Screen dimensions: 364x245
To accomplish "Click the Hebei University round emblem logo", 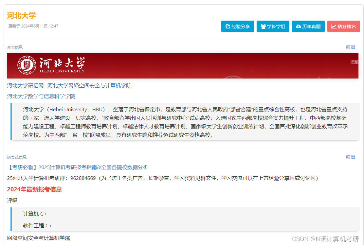I will pos(27,65).
